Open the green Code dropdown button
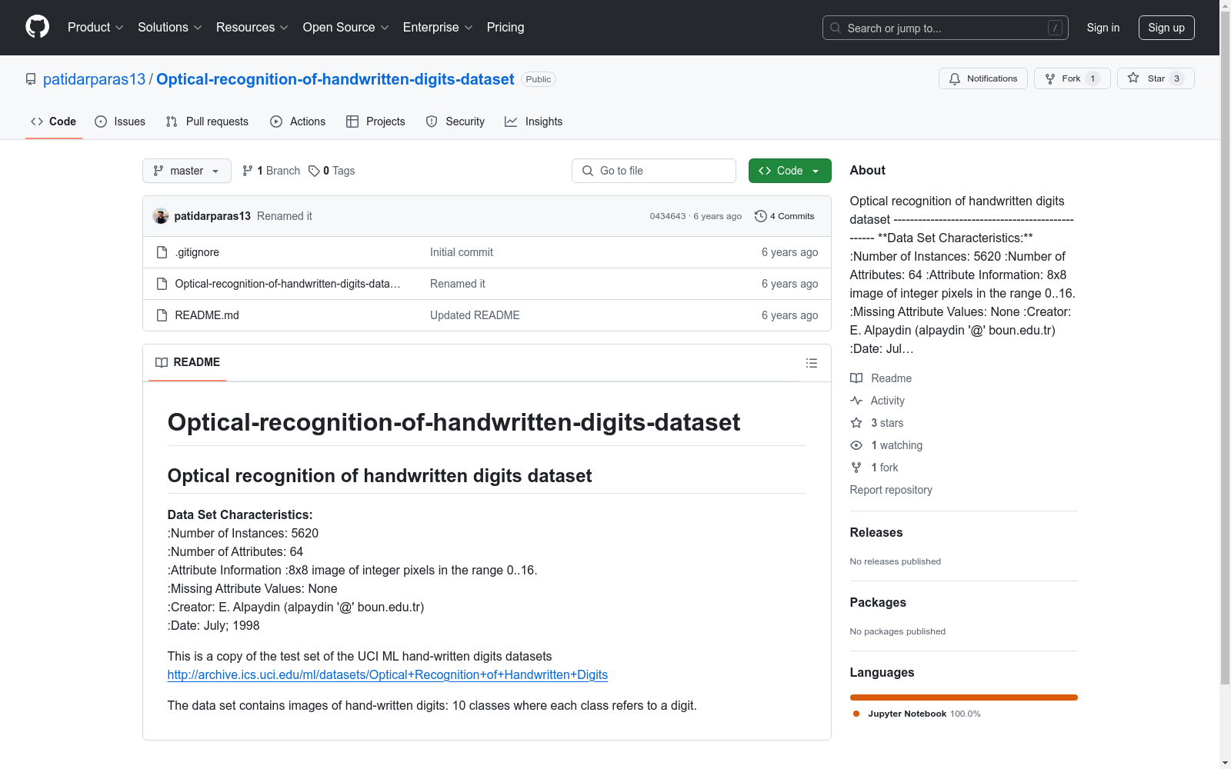The width and height of the screenshot is (1231, 769). click(790, 171)
